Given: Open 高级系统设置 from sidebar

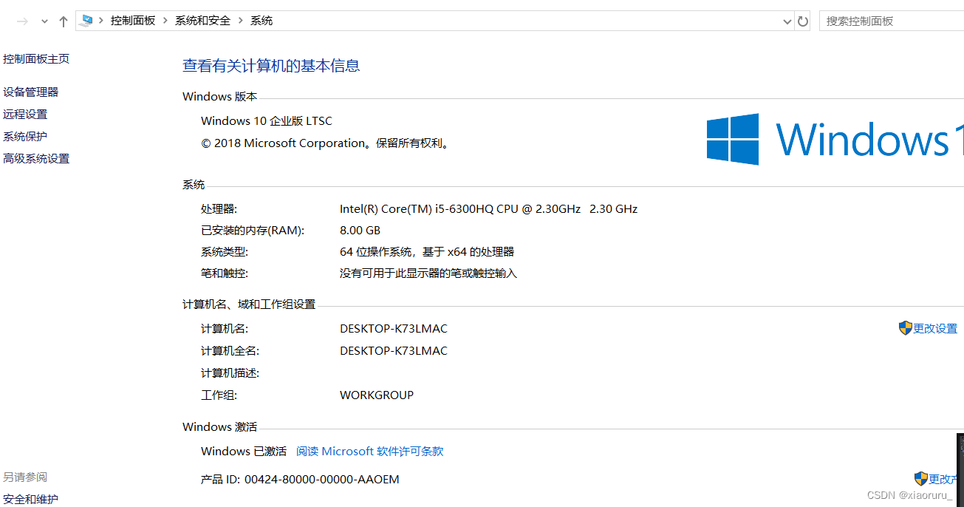Looking at the screenshot, I should pos(36,159).
